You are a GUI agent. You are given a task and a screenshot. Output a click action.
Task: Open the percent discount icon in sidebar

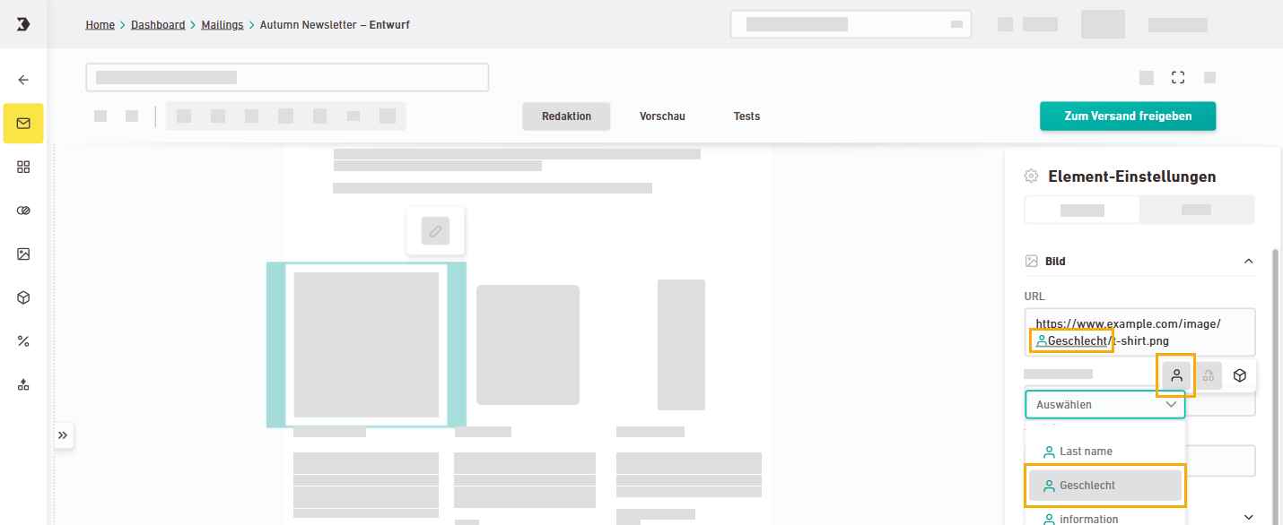click(23, 340)
